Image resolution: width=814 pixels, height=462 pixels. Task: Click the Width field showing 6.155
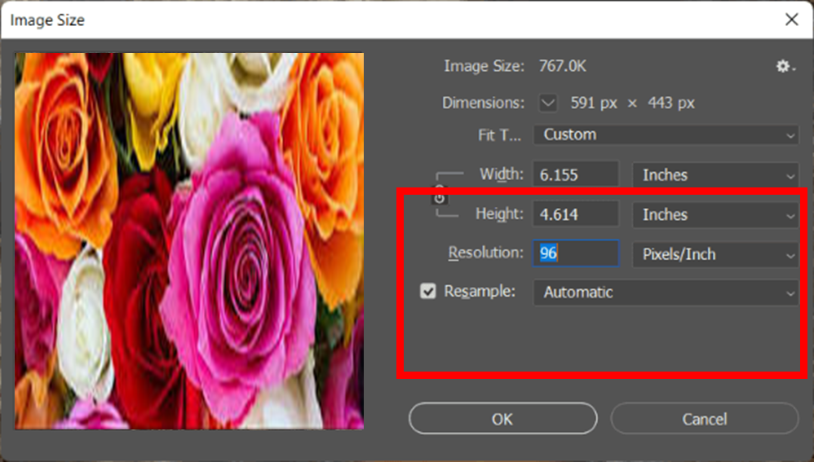pos(576,174)
